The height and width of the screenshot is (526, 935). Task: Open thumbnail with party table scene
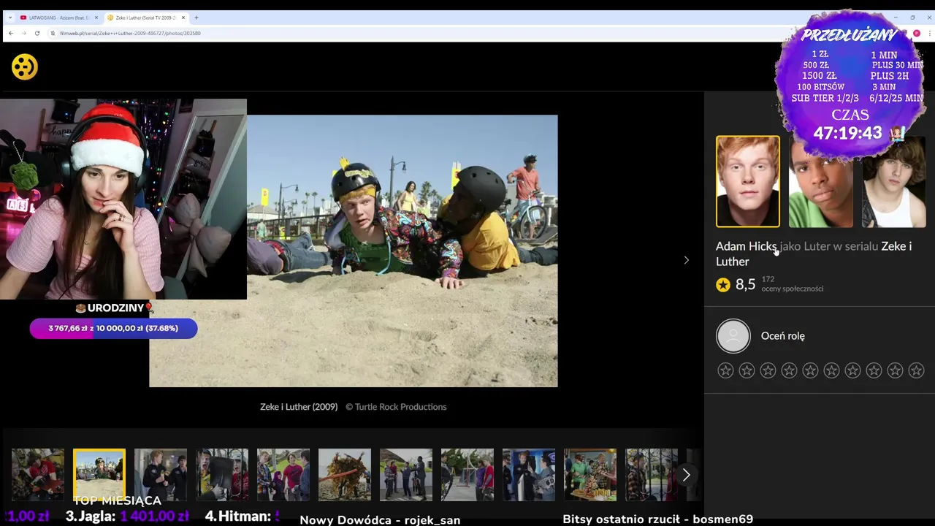[x=590, y=475]
